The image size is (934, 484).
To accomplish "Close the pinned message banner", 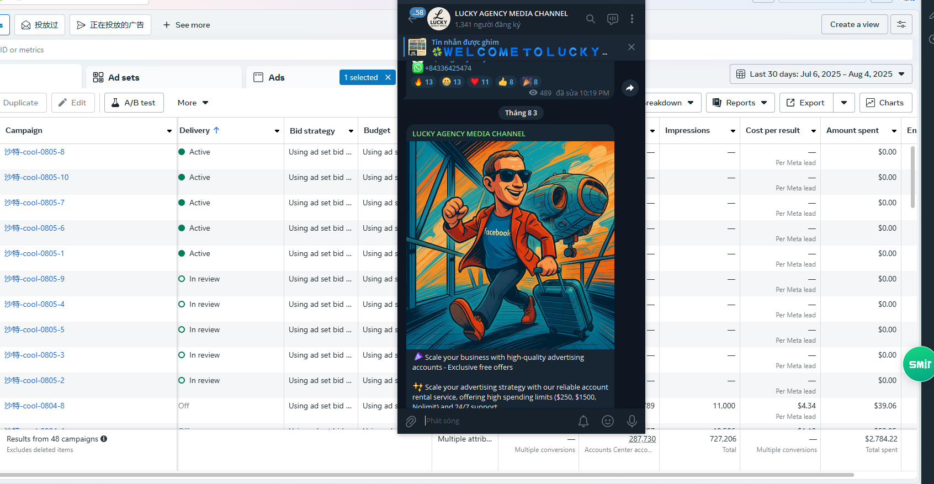I will pos(631,47).
